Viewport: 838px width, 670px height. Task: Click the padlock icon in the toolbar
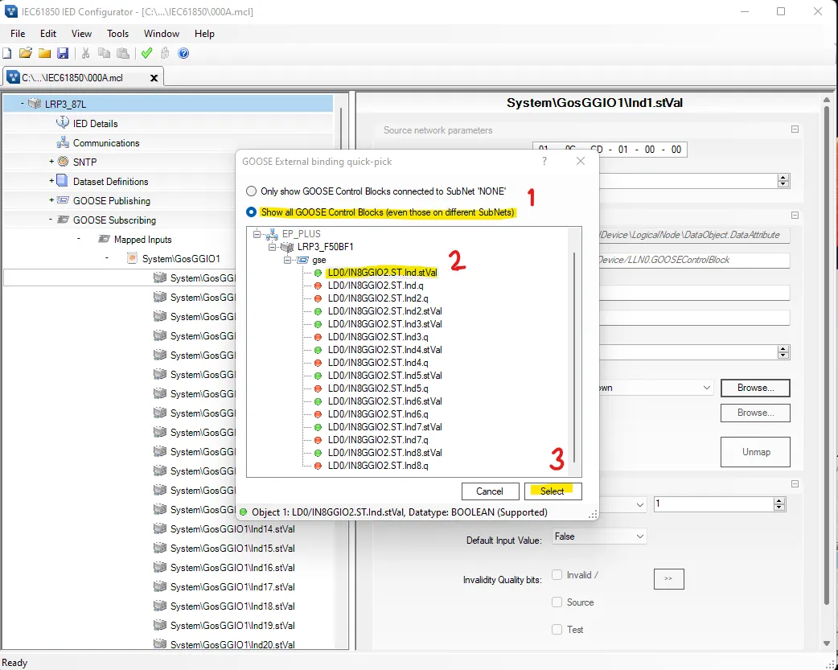(165, 53)
